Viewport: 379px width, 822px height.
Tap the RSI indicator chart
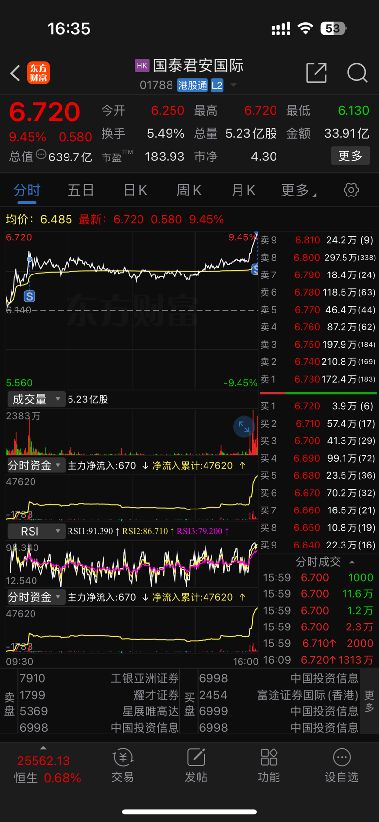[x=132, y=564]
